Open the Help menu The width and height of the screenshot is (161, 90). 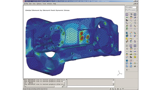[x=55, y=3]
